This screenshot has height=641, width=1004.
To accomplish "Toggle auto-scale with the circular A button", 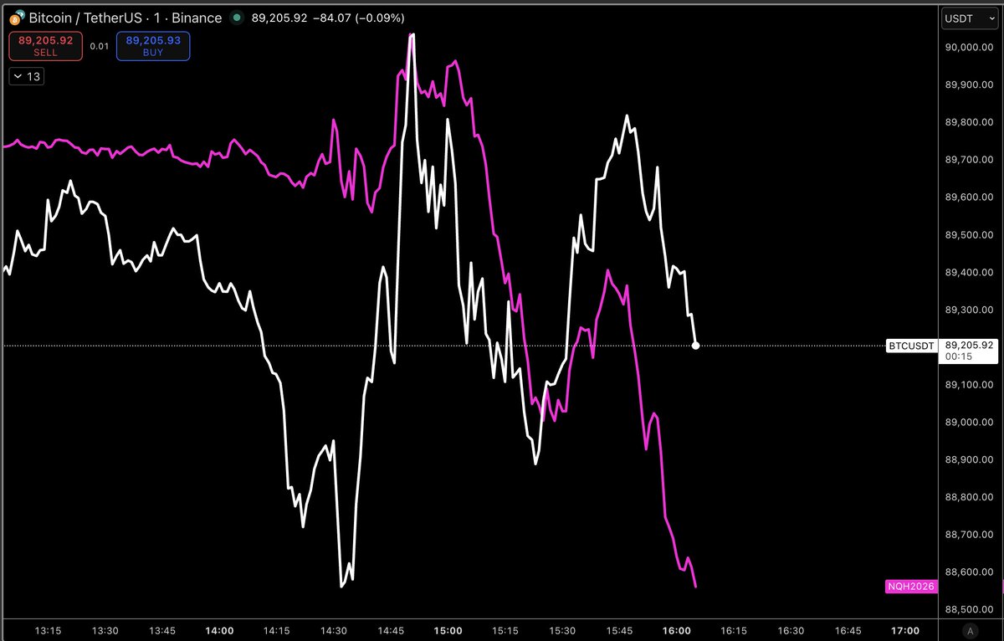I will (970, 632).
